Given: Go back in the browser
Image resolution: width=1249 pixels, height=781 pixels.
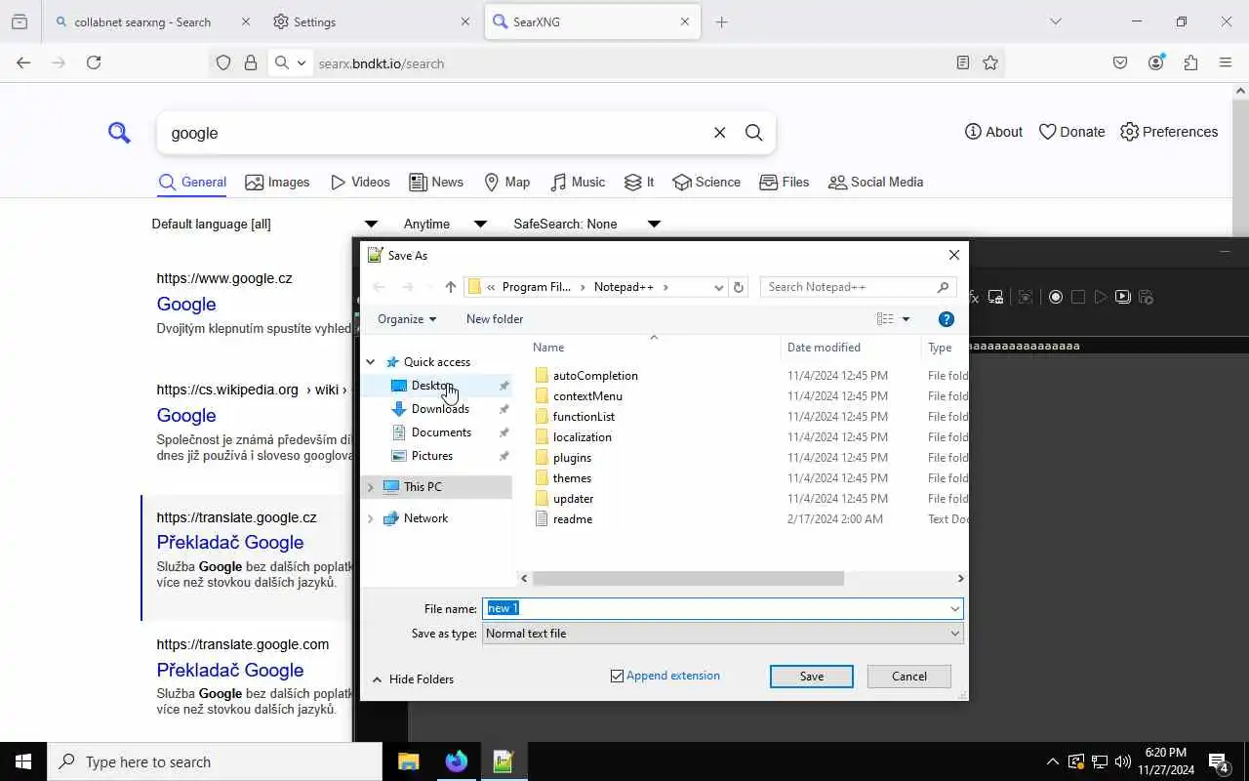Looking at the screenshot, I should (x=23, y=62).
